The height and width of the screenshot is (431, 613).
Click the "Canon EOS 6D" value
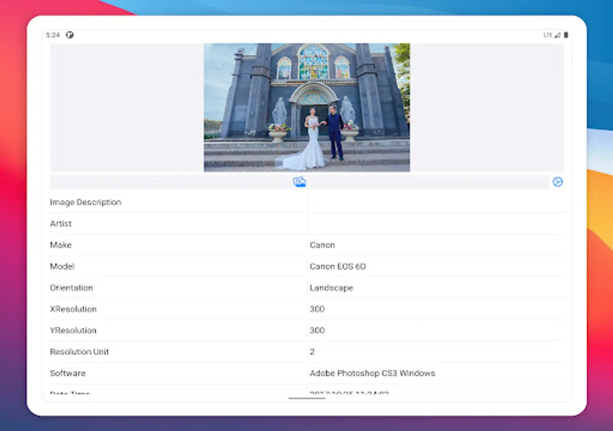point(338,266)
